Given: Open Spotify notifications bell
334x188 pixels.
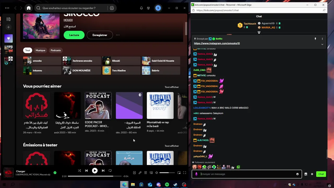Looking at the screenshot, I should 141,8.
